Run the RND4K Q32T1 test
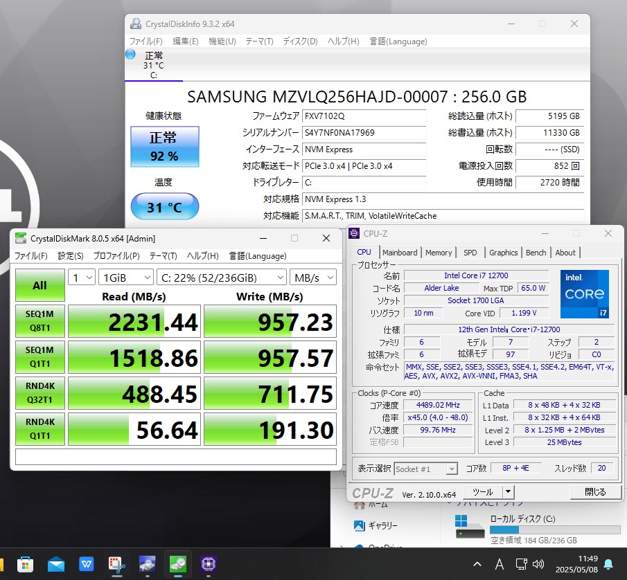627x580 pixels. coord(40,393)
